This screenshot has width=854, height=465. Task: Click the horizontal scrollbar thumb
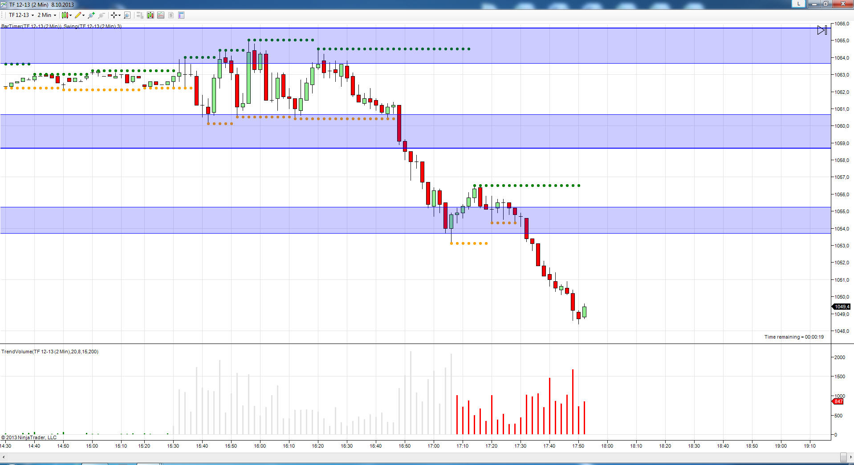coord(843,457)
